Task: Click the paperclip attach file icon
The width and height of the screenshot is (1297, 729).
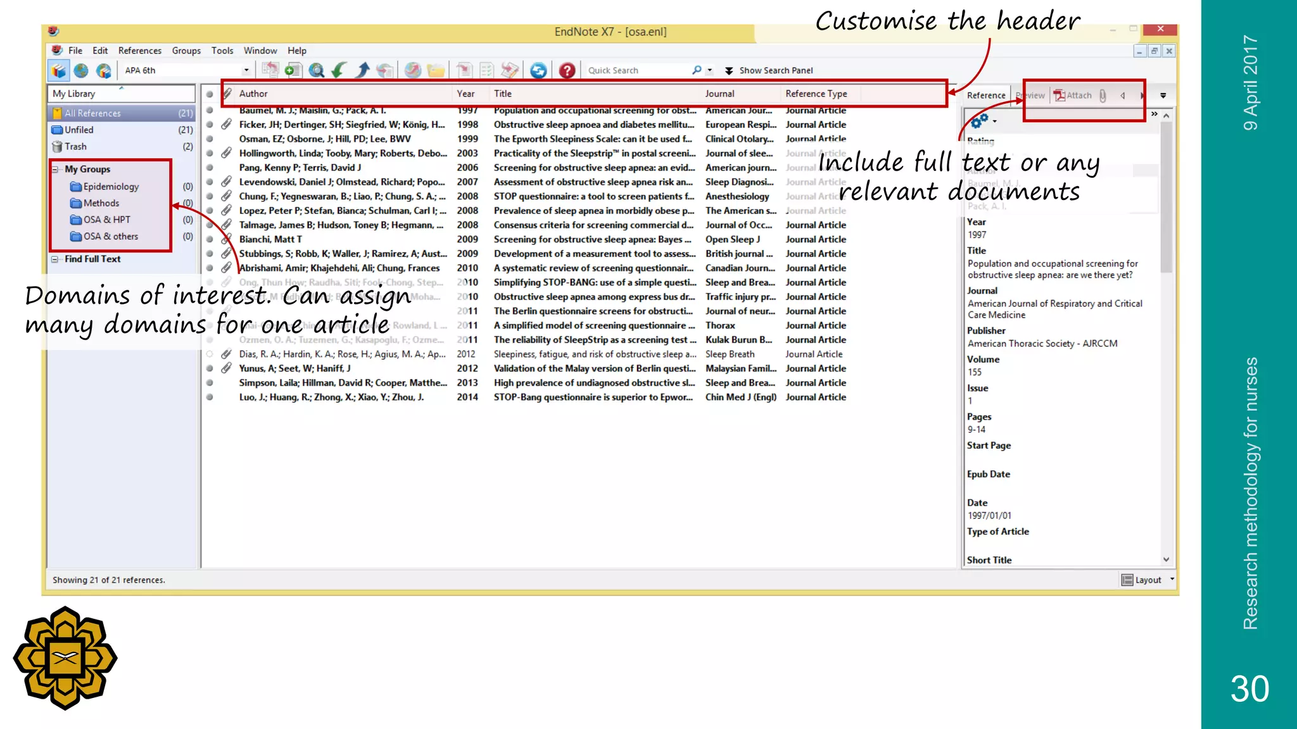Action: click(x=1103, y=96)
